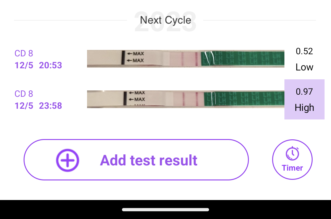
Task: Open the 20:53 test strip photo
Action: tap(185, 59)
